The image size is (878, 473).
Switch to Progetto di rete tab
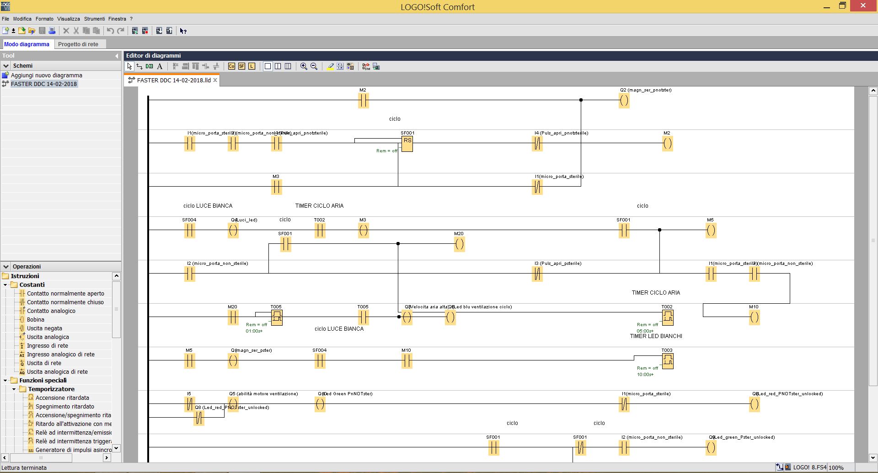pos(78,44)
